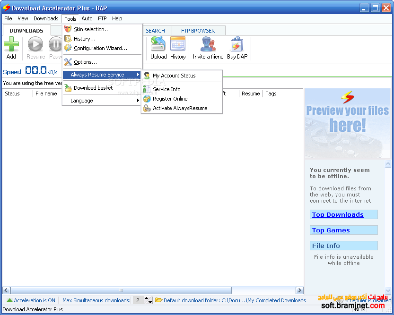Click the Invite a friend icon
The width and height of the screenshot is (394, 315).
click(208, 45)
